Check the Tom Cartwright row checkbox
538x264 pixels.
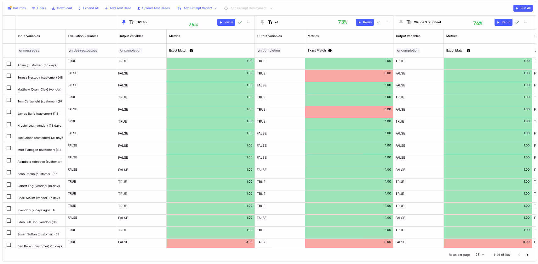tap(9, 100)
